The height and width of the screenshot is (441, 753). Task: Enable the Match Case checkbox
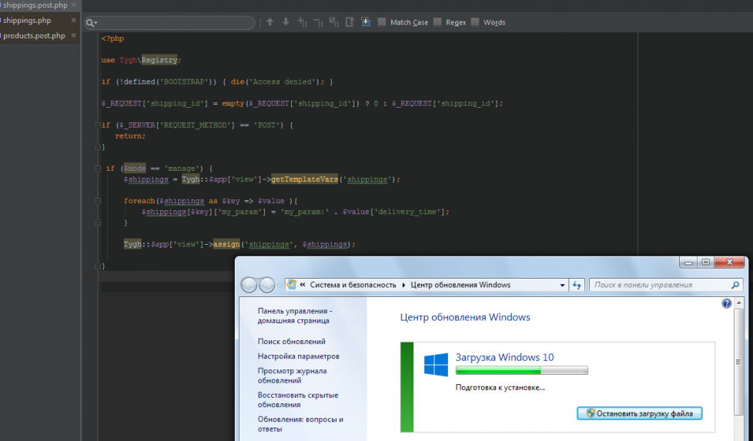(382, 22)
